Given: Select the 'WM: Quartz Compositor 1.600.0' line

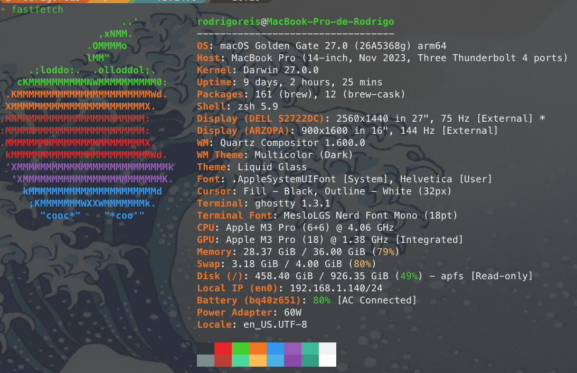Looking at the screenshot, I should click(x=281, y=143).
